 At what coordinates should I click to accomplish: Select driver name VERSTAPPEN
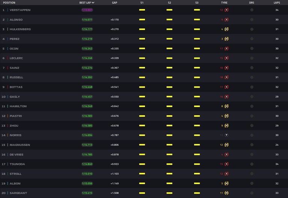coord(20,10)
